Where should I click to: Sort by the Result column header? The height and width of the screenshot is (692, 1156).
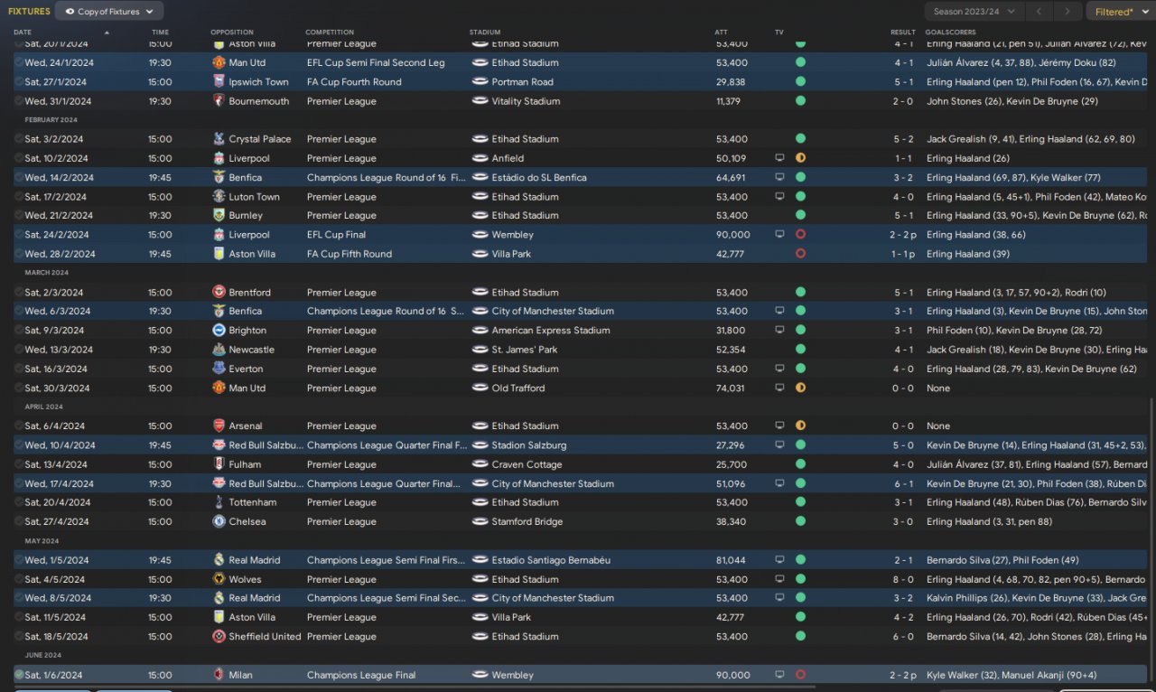(x=902, y=33)
